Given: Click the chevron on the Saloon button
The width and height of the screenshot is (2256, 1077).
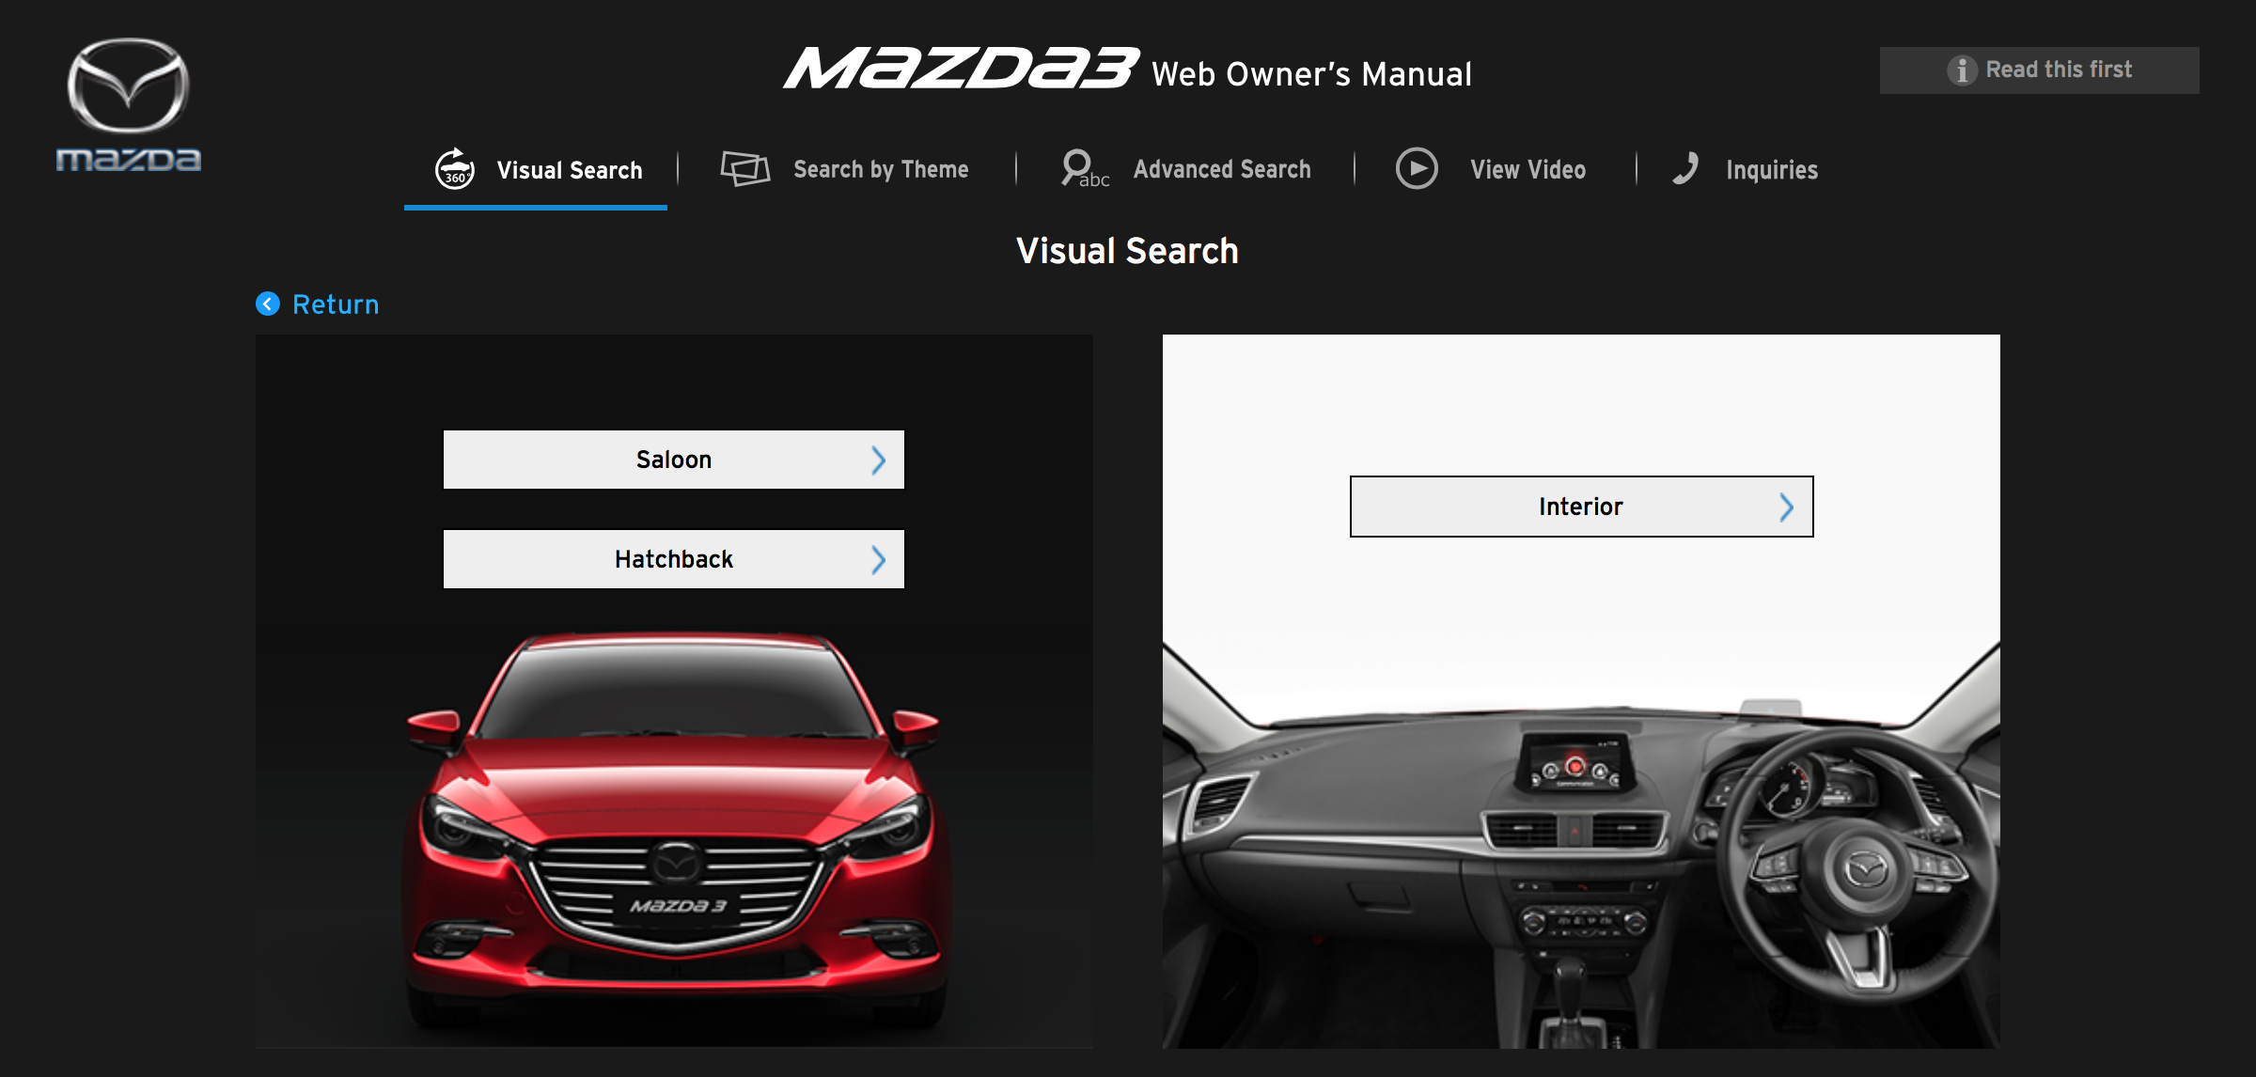Looking at the screenshot, I should click(878, 460).
